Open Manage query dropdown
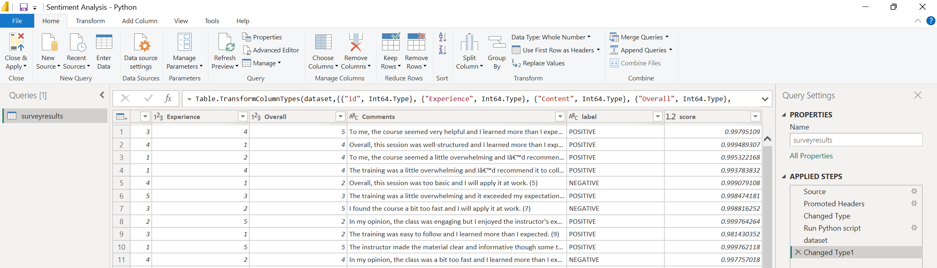 (x=262, y=63)
